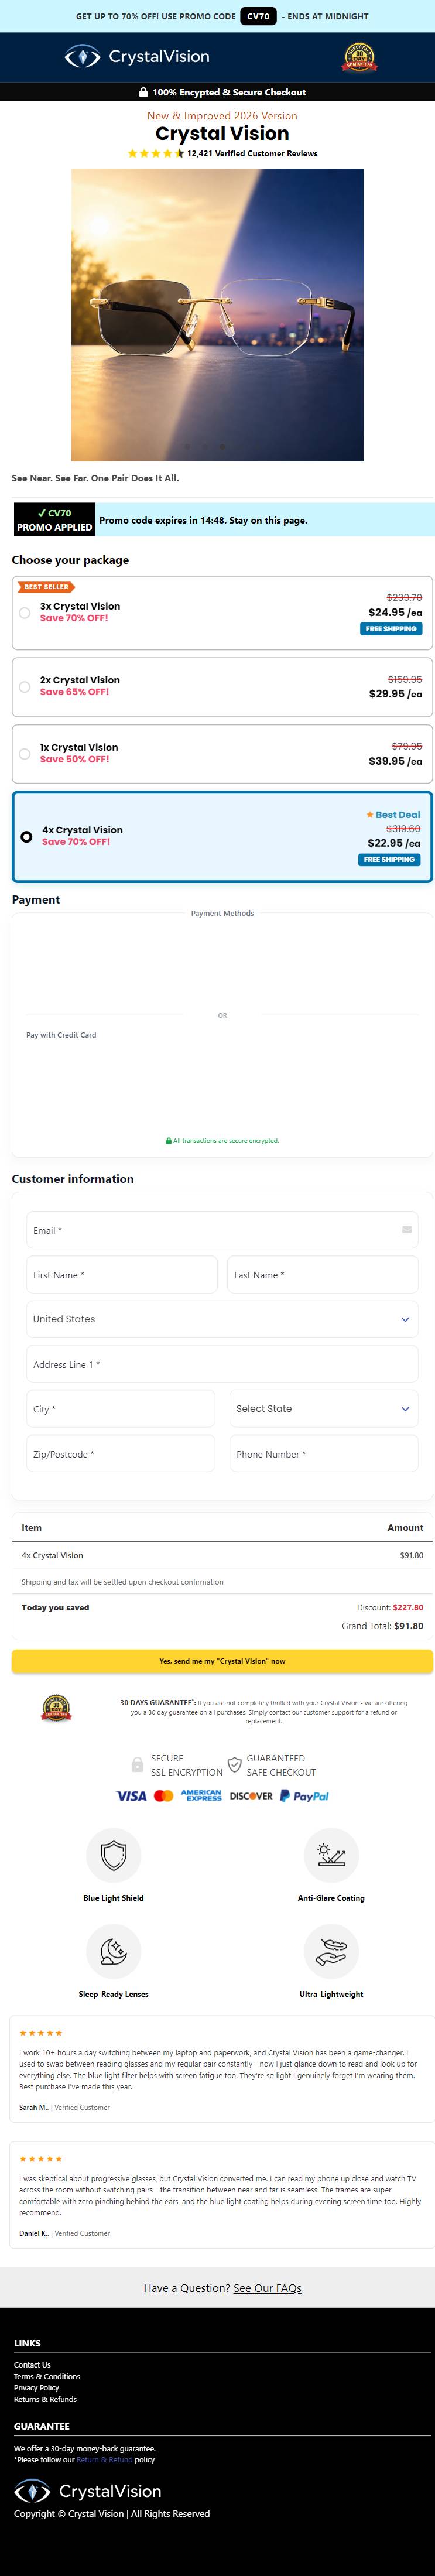Click the 'Pay with Credit Card' text
This screenshot has width=435, height=2576.
click(61, 1035)
